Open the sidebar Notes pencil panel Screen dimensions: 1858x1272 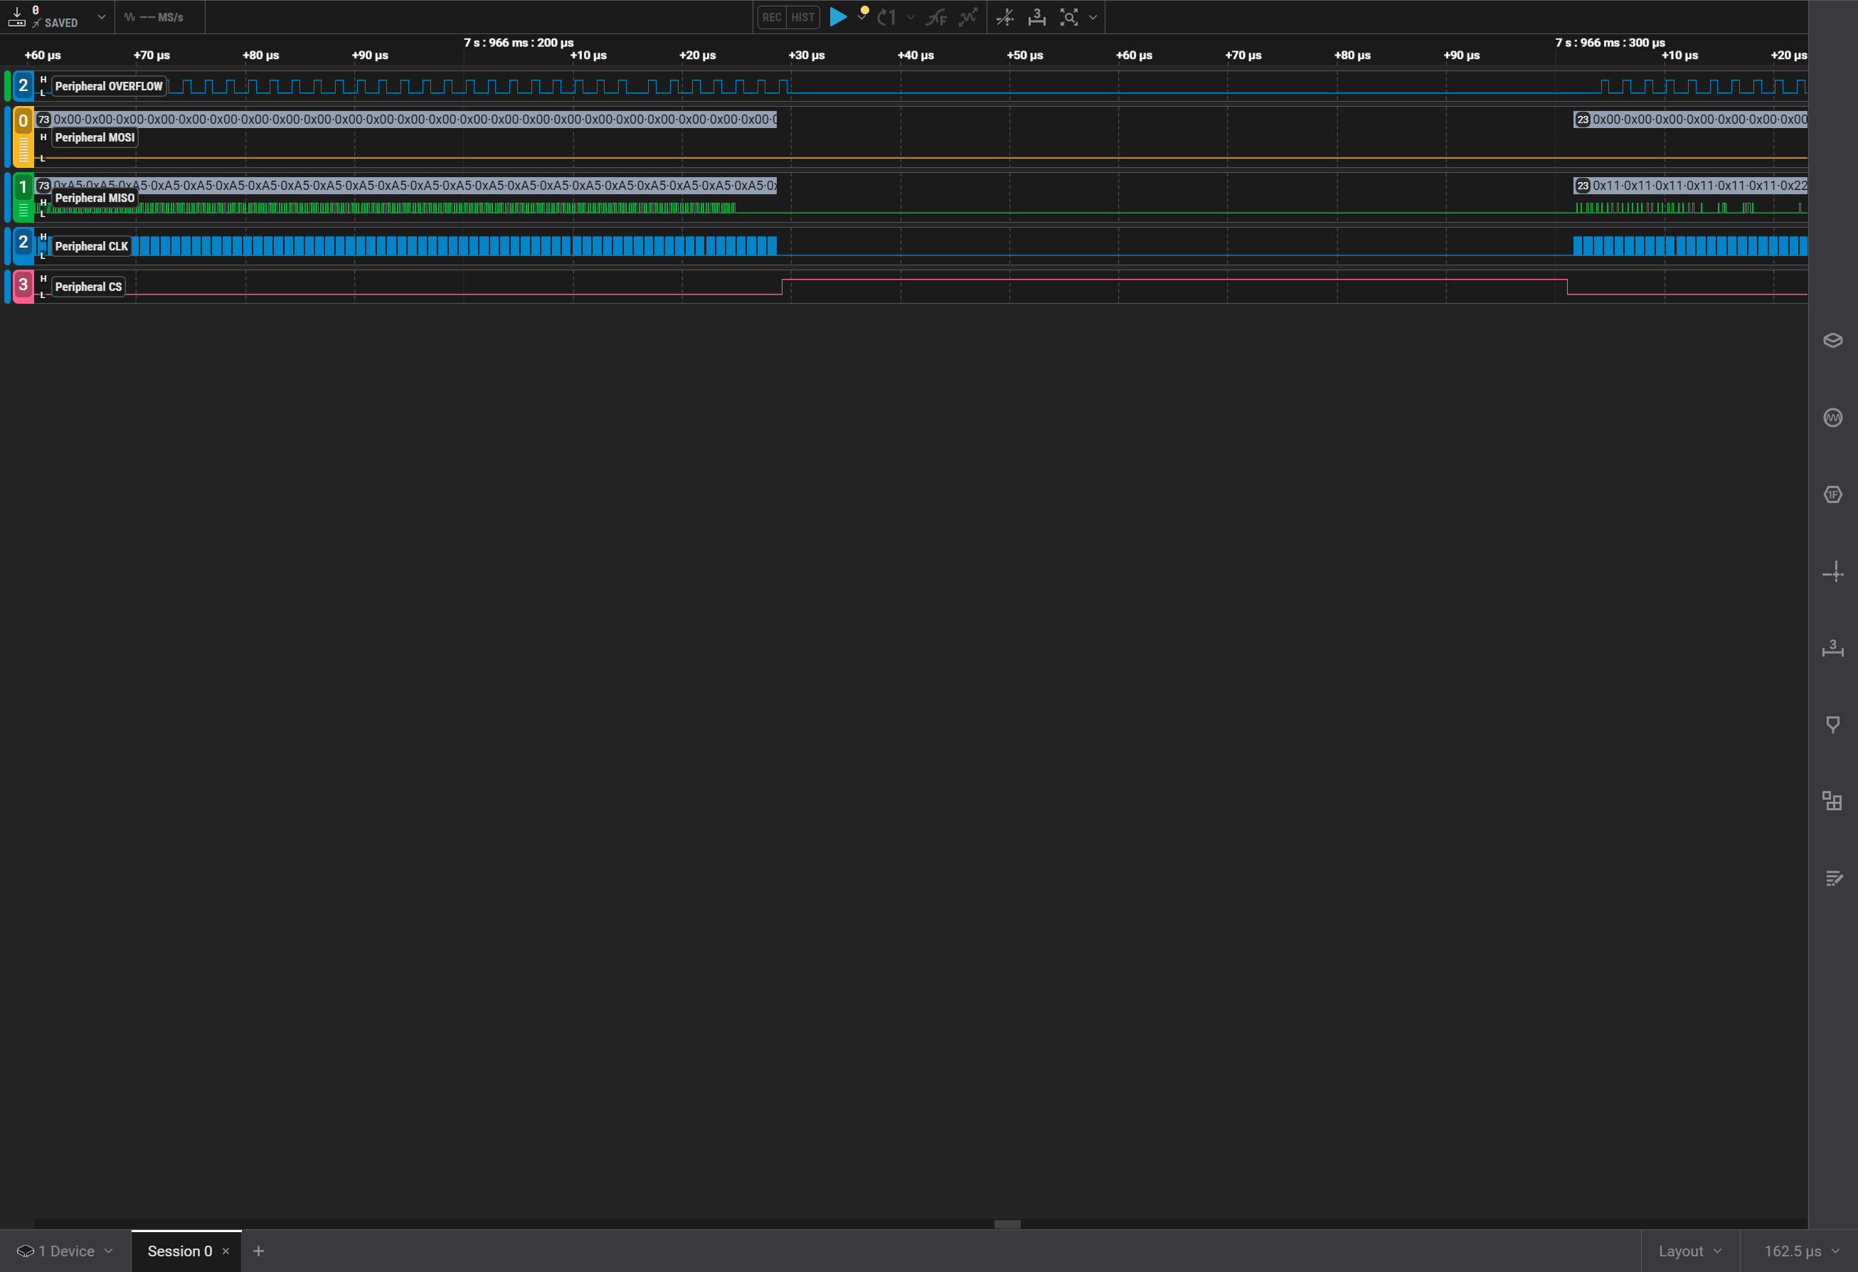coord(1832,879)
